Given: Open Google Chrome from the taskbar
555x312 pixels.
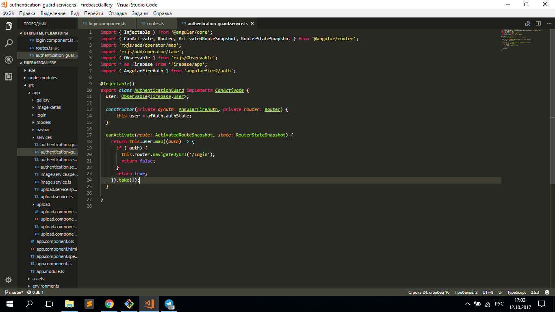Looking at the screenshot, I should point(109,303).
